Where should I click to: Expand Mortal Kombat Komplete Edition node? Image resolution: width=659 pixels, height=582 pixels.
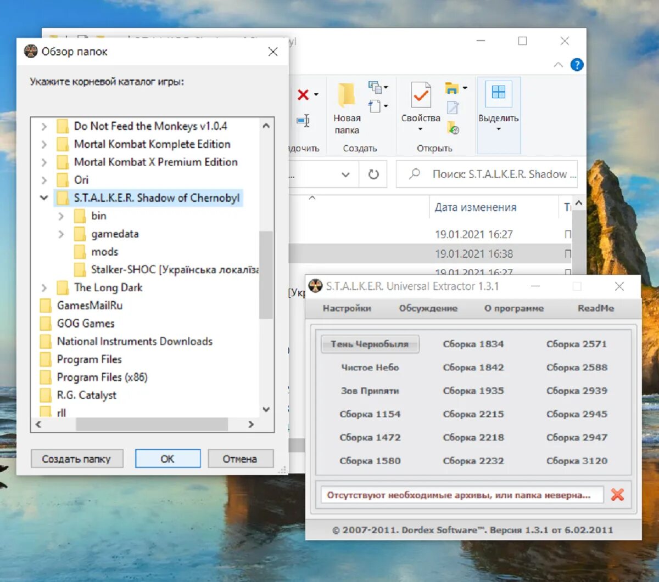(x=44, y=145)
